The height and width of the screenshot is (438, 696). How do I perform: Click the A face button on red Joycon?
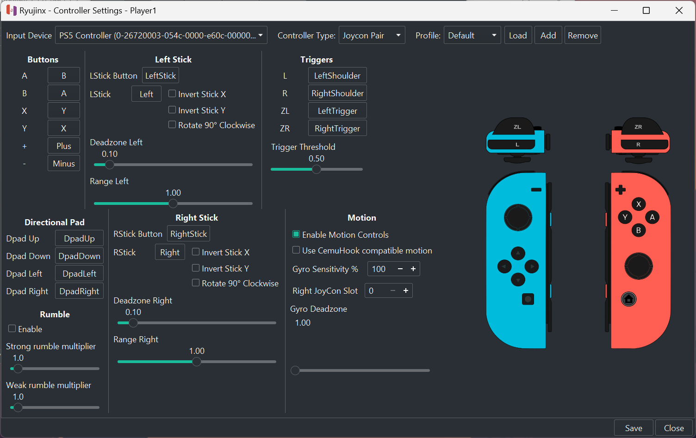point(652,217)
